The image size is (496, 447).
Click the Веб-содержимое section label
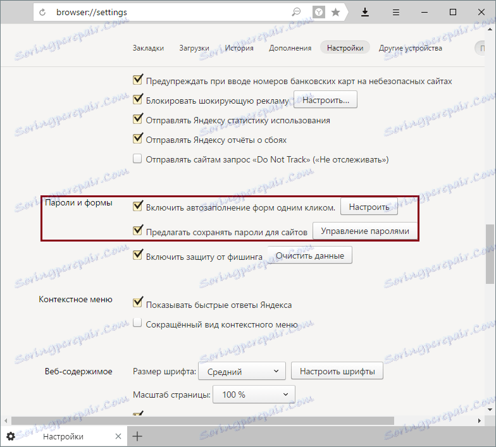(x=78, y=371)
